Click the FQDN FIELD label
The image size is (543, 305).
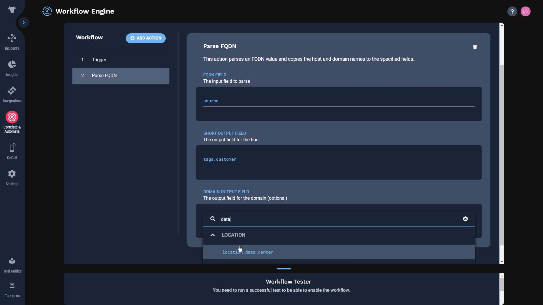coord(215,75)
